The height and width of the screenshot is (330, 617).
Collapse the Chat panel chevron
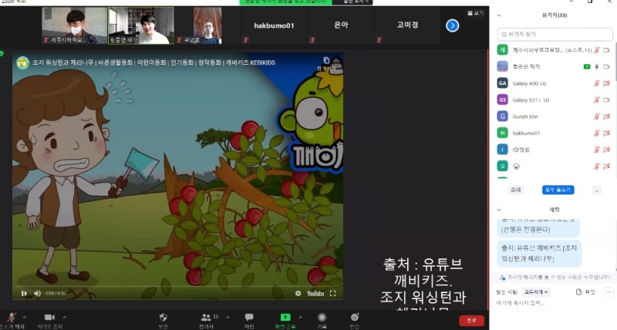499,210
